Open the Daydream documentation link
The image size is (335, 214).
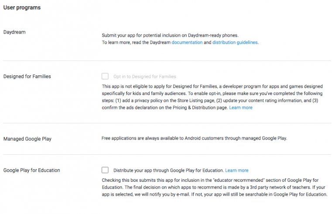tap(187, 43)
